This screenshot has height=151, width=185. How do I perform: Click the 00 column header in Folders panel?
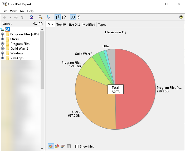click(x=41, y=24)
